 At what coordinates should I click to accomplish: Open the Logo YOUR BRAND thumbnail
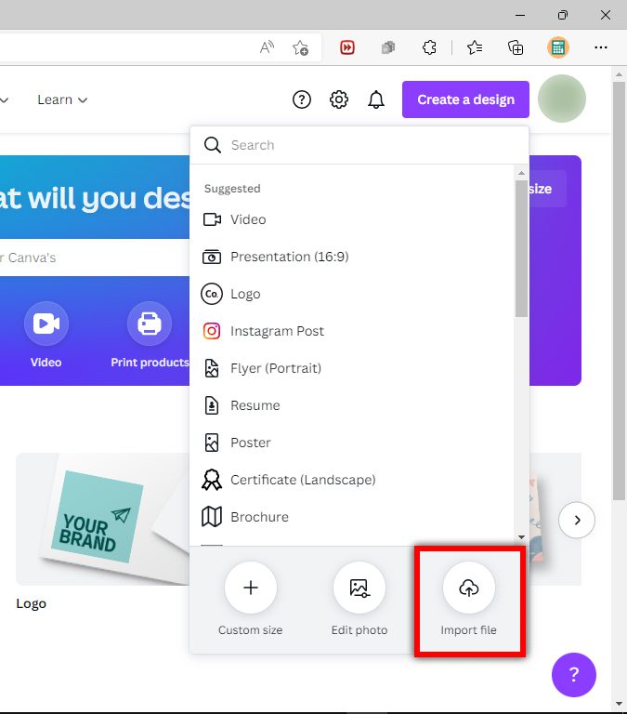(103, 519)
